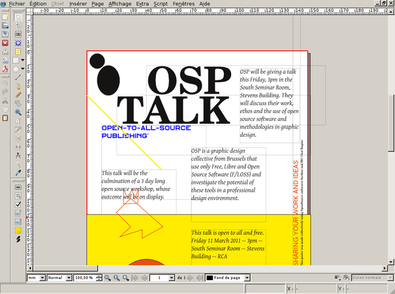Select the Insert shape square tool
Screen dimensions: 395x294
16,60
